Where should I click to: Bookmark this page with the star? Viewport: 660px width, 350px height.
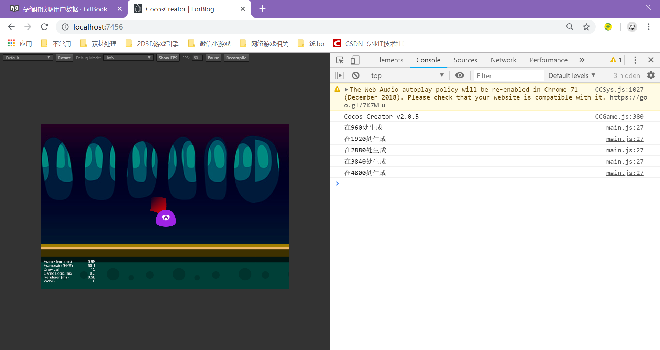coord(586,27)
